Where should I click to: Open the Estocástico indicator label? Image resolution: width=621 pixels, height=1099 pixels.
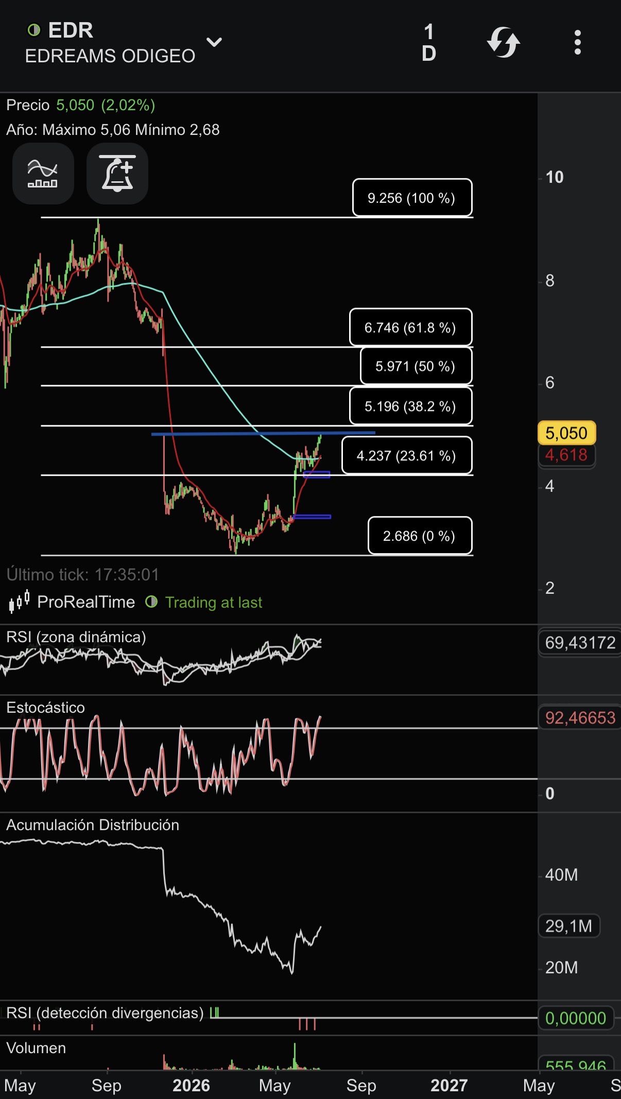[45, 708]
